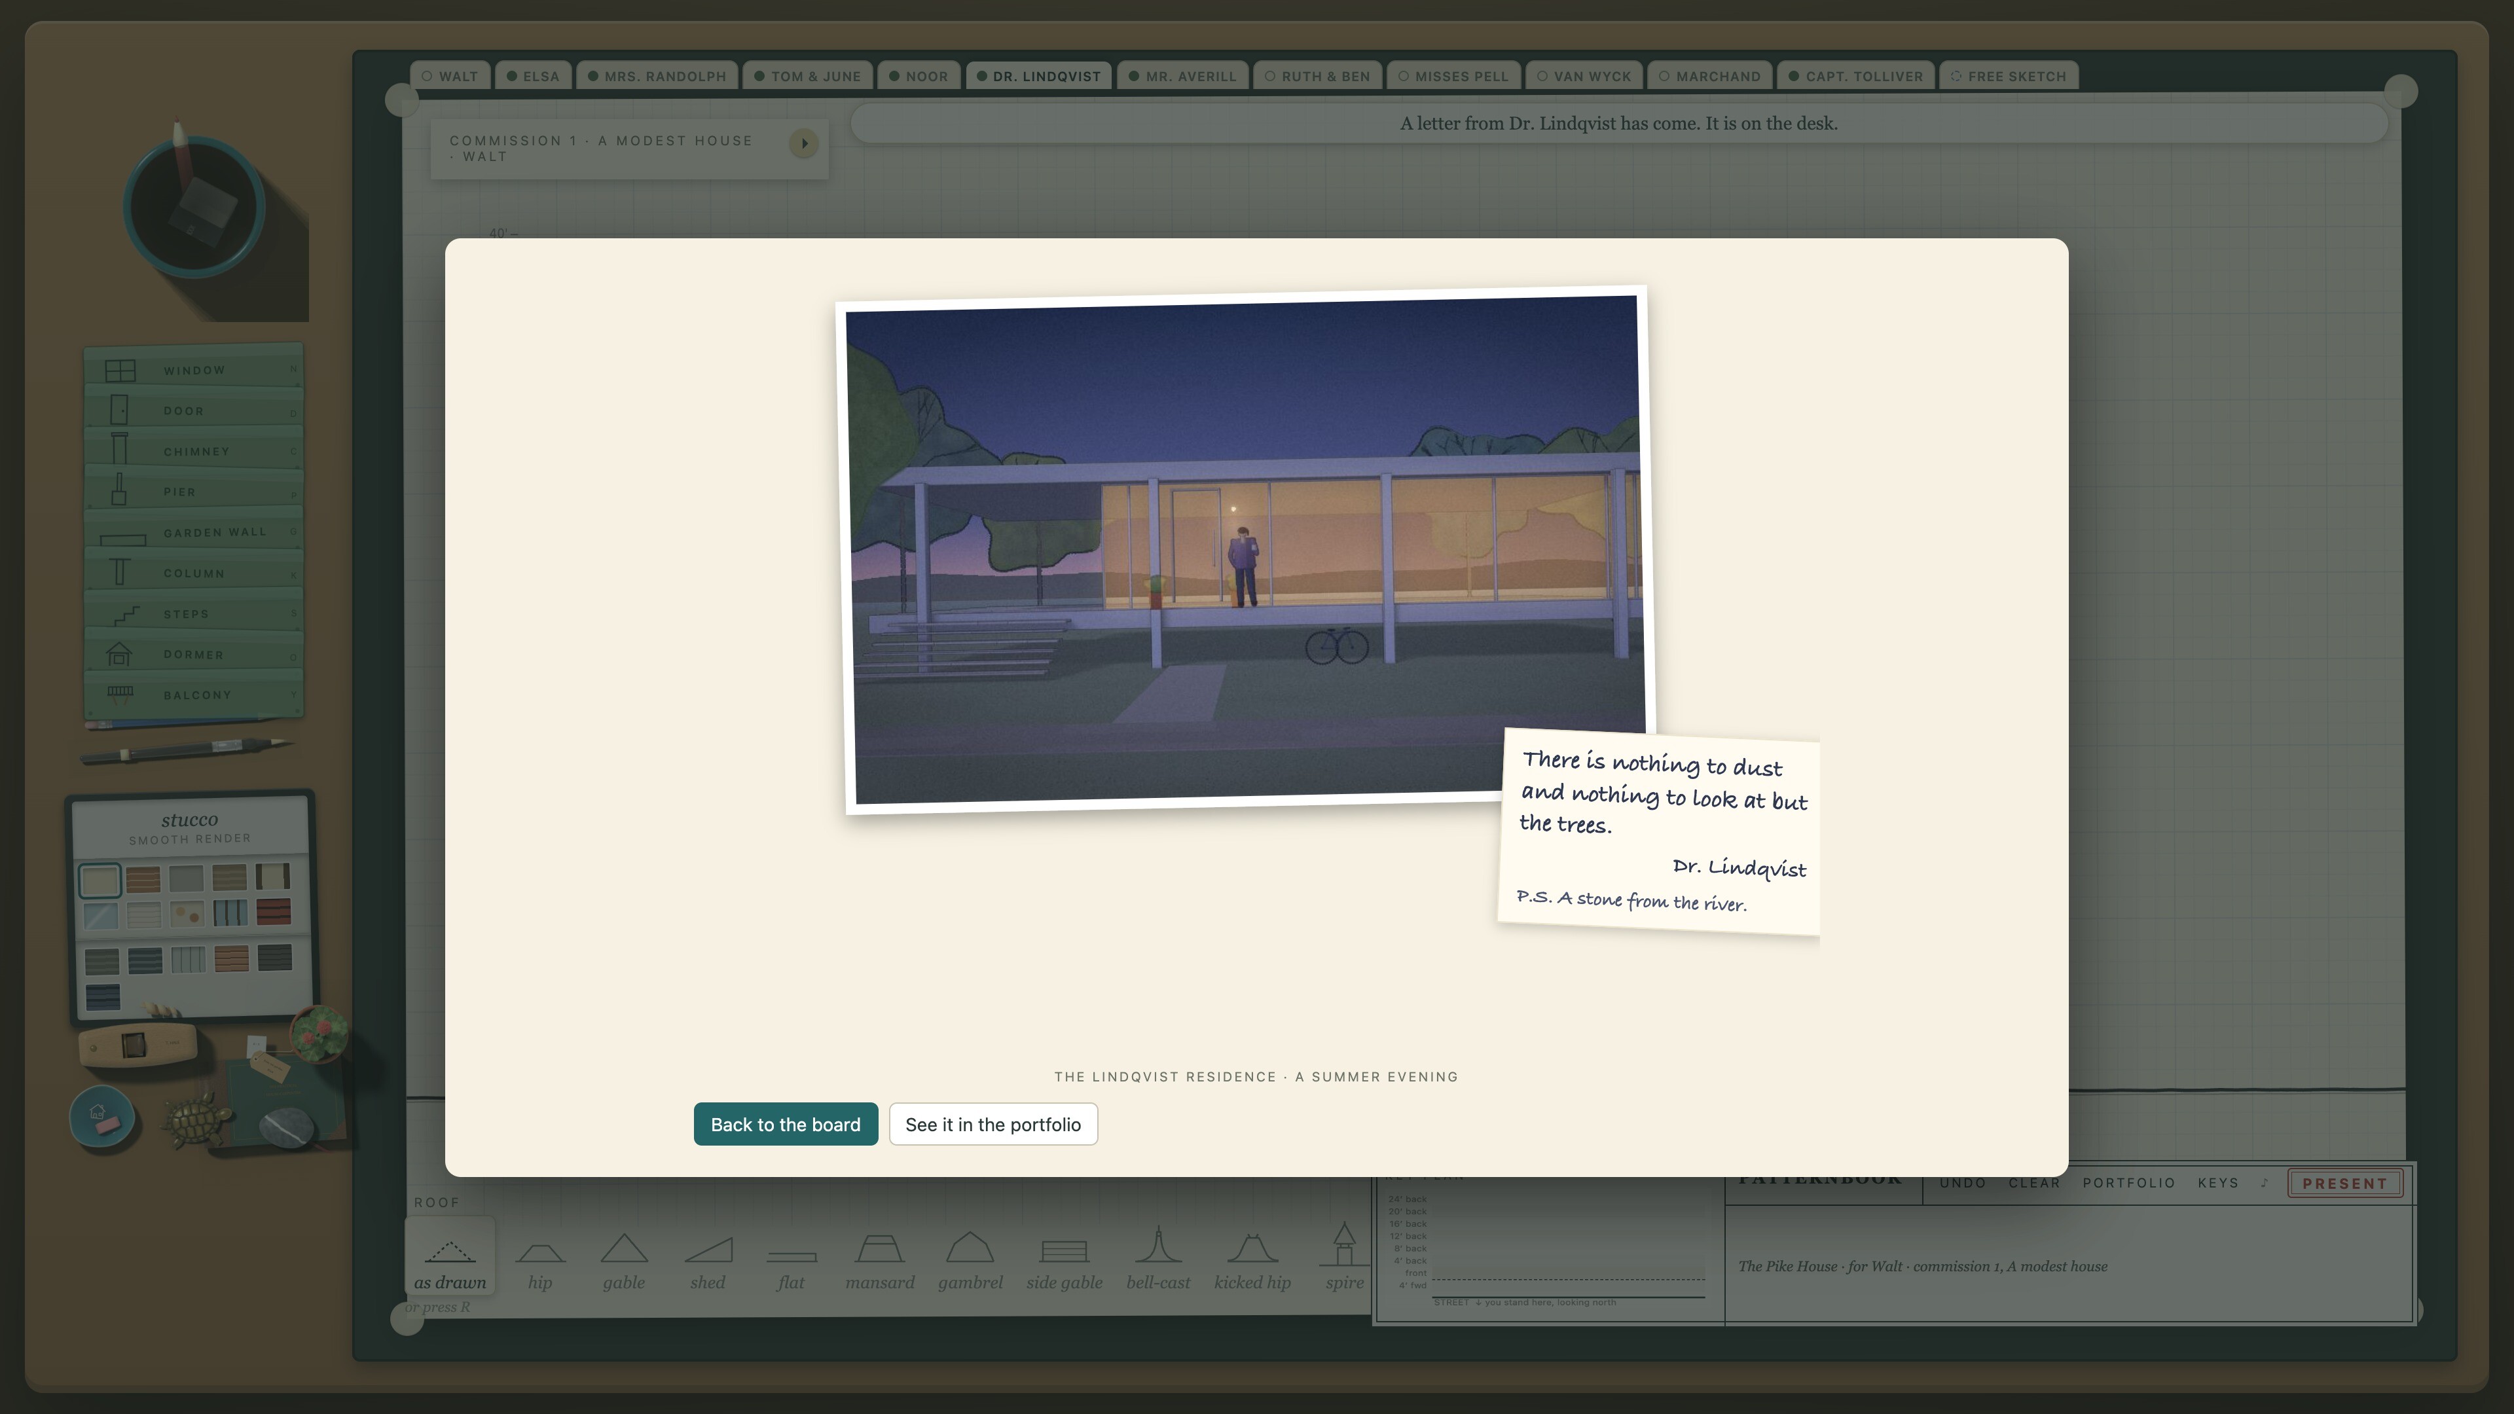This screenshot has height=1414, width=2514.
Task: Click the Lindqvist Residence evening picture
Action: pos(1245,549)
